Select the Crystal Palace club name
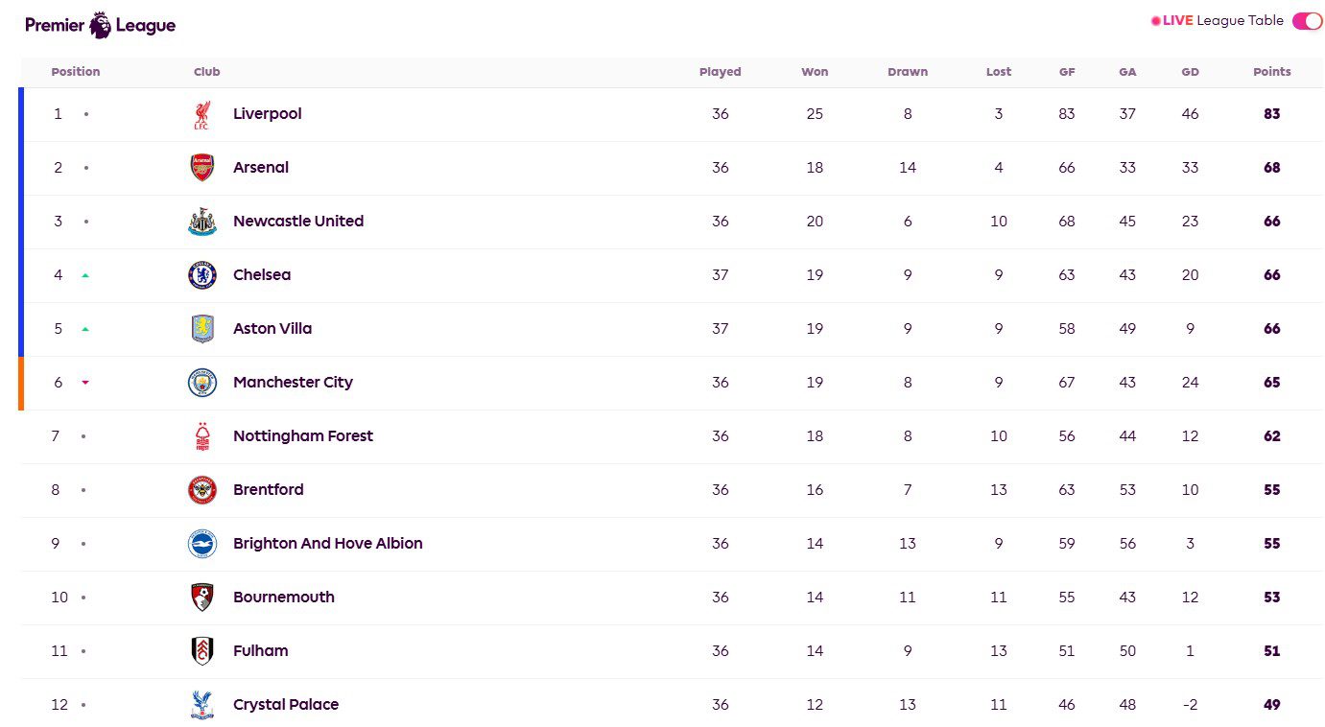The height and width of the screenshot is (727, 1325). (285, 705)
